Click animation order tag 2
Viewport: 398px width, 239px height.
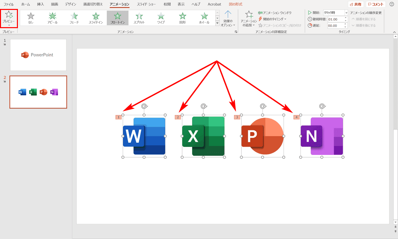pos(178,117)
